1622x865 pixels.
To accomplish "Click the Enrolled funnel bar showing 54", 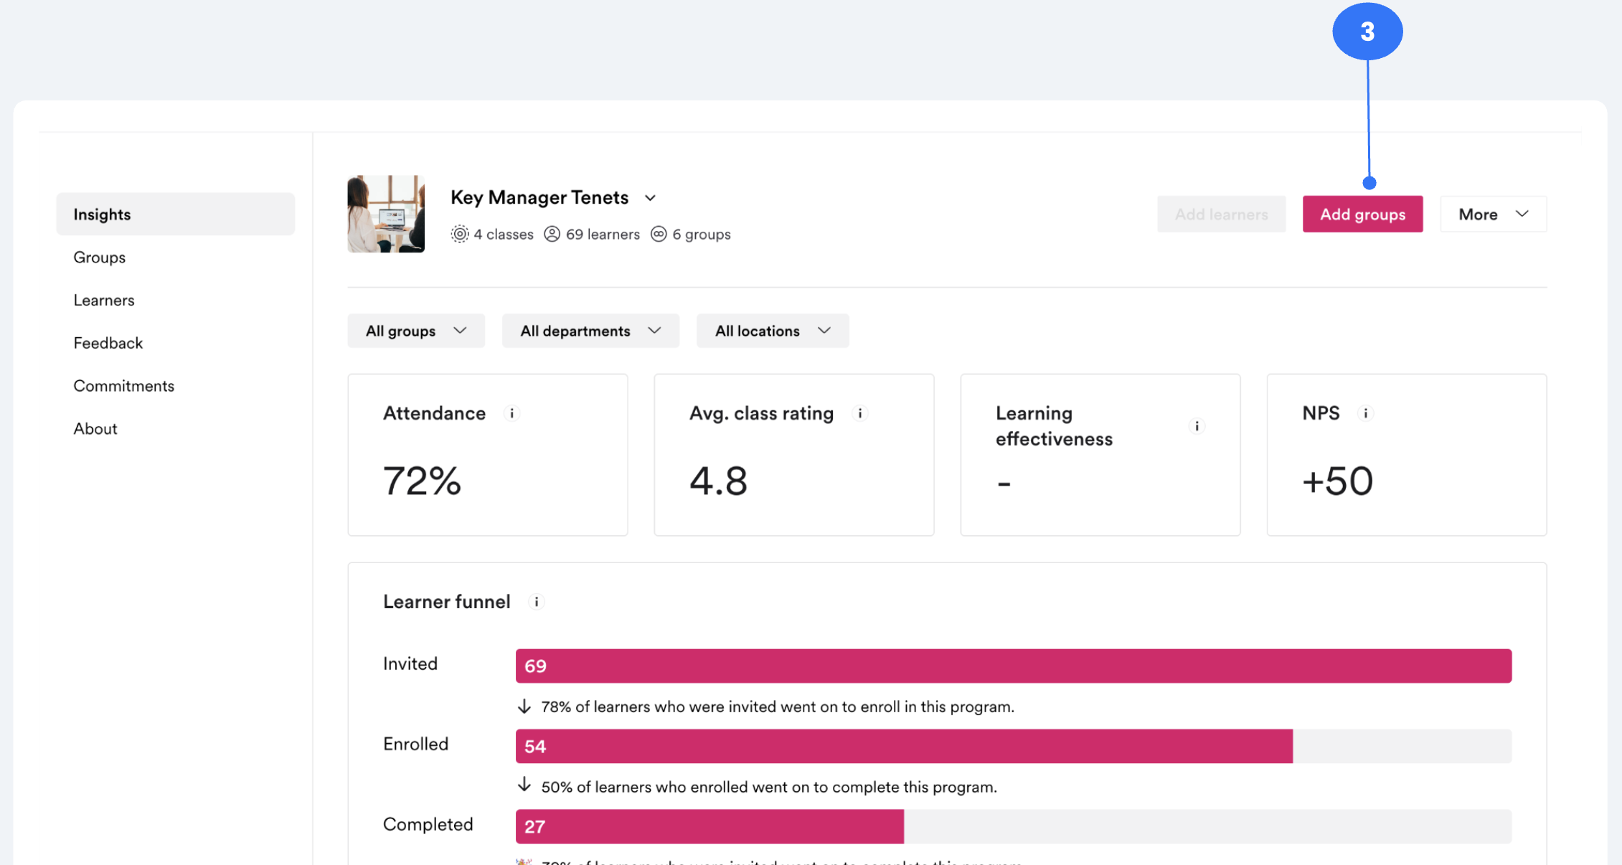I will click(904, 746).
